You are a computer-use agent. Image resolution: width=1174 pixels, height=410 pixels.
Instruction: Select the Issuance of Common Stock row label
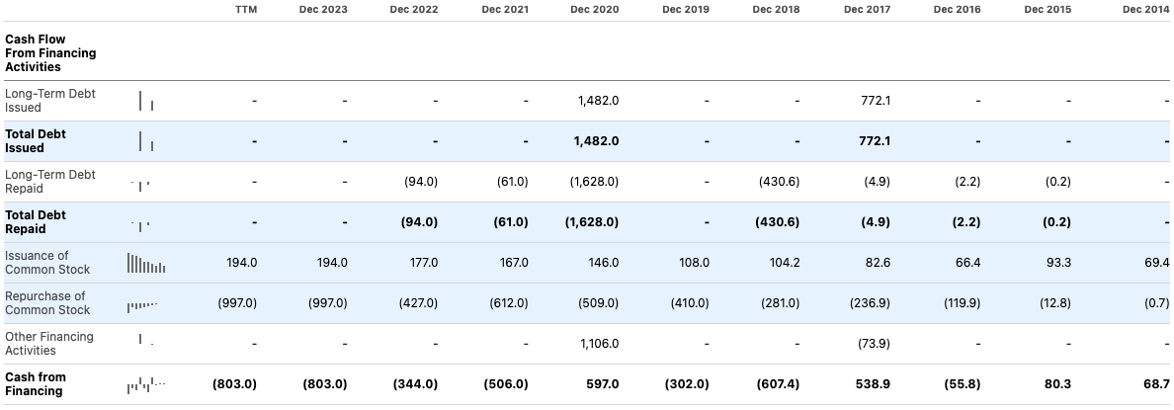point(47,263)
